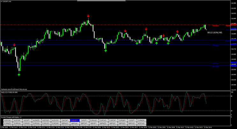Switch chart to AUDCHF.r symbol
The height and width of the screenshot is (129, 237).
point(18,120)
